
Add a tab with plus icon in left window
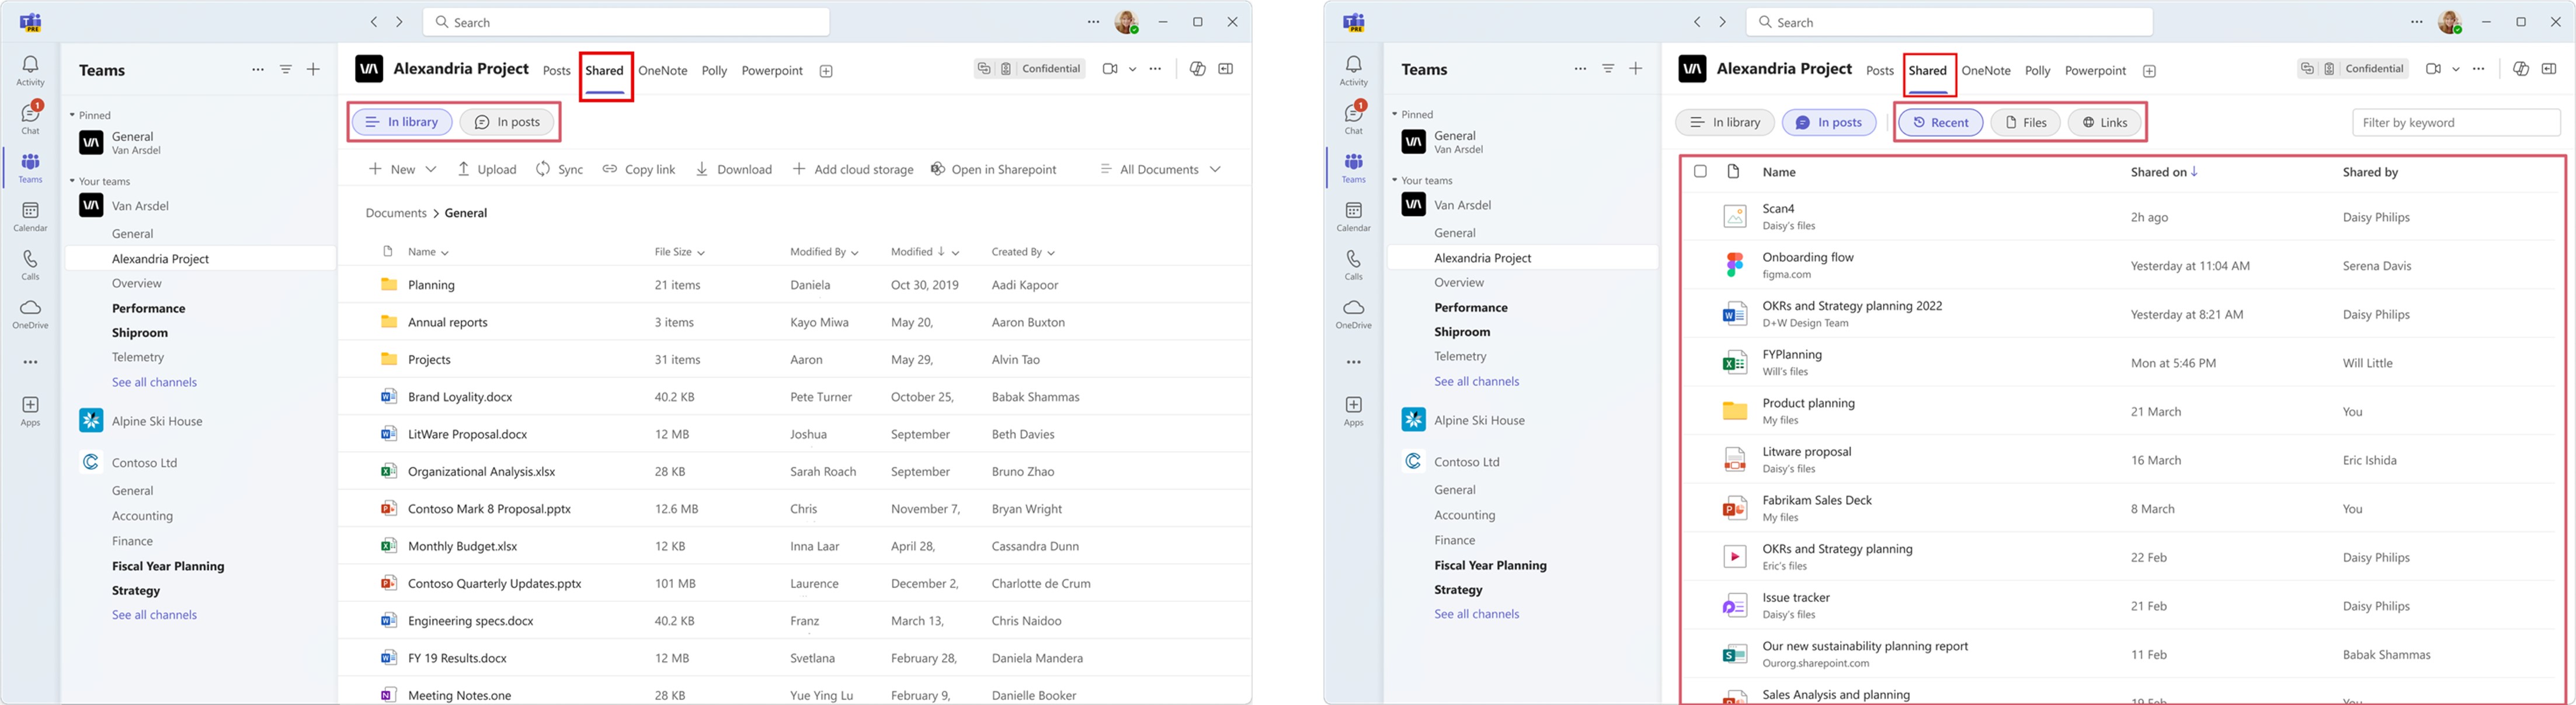826,71
